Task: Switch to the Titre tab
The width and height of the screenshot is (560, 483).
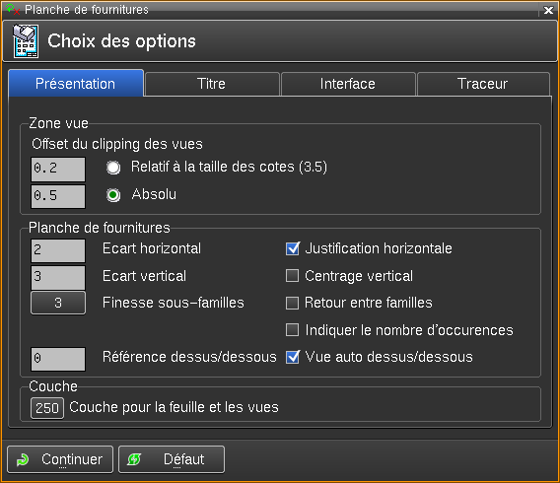Action: [212, 84]
